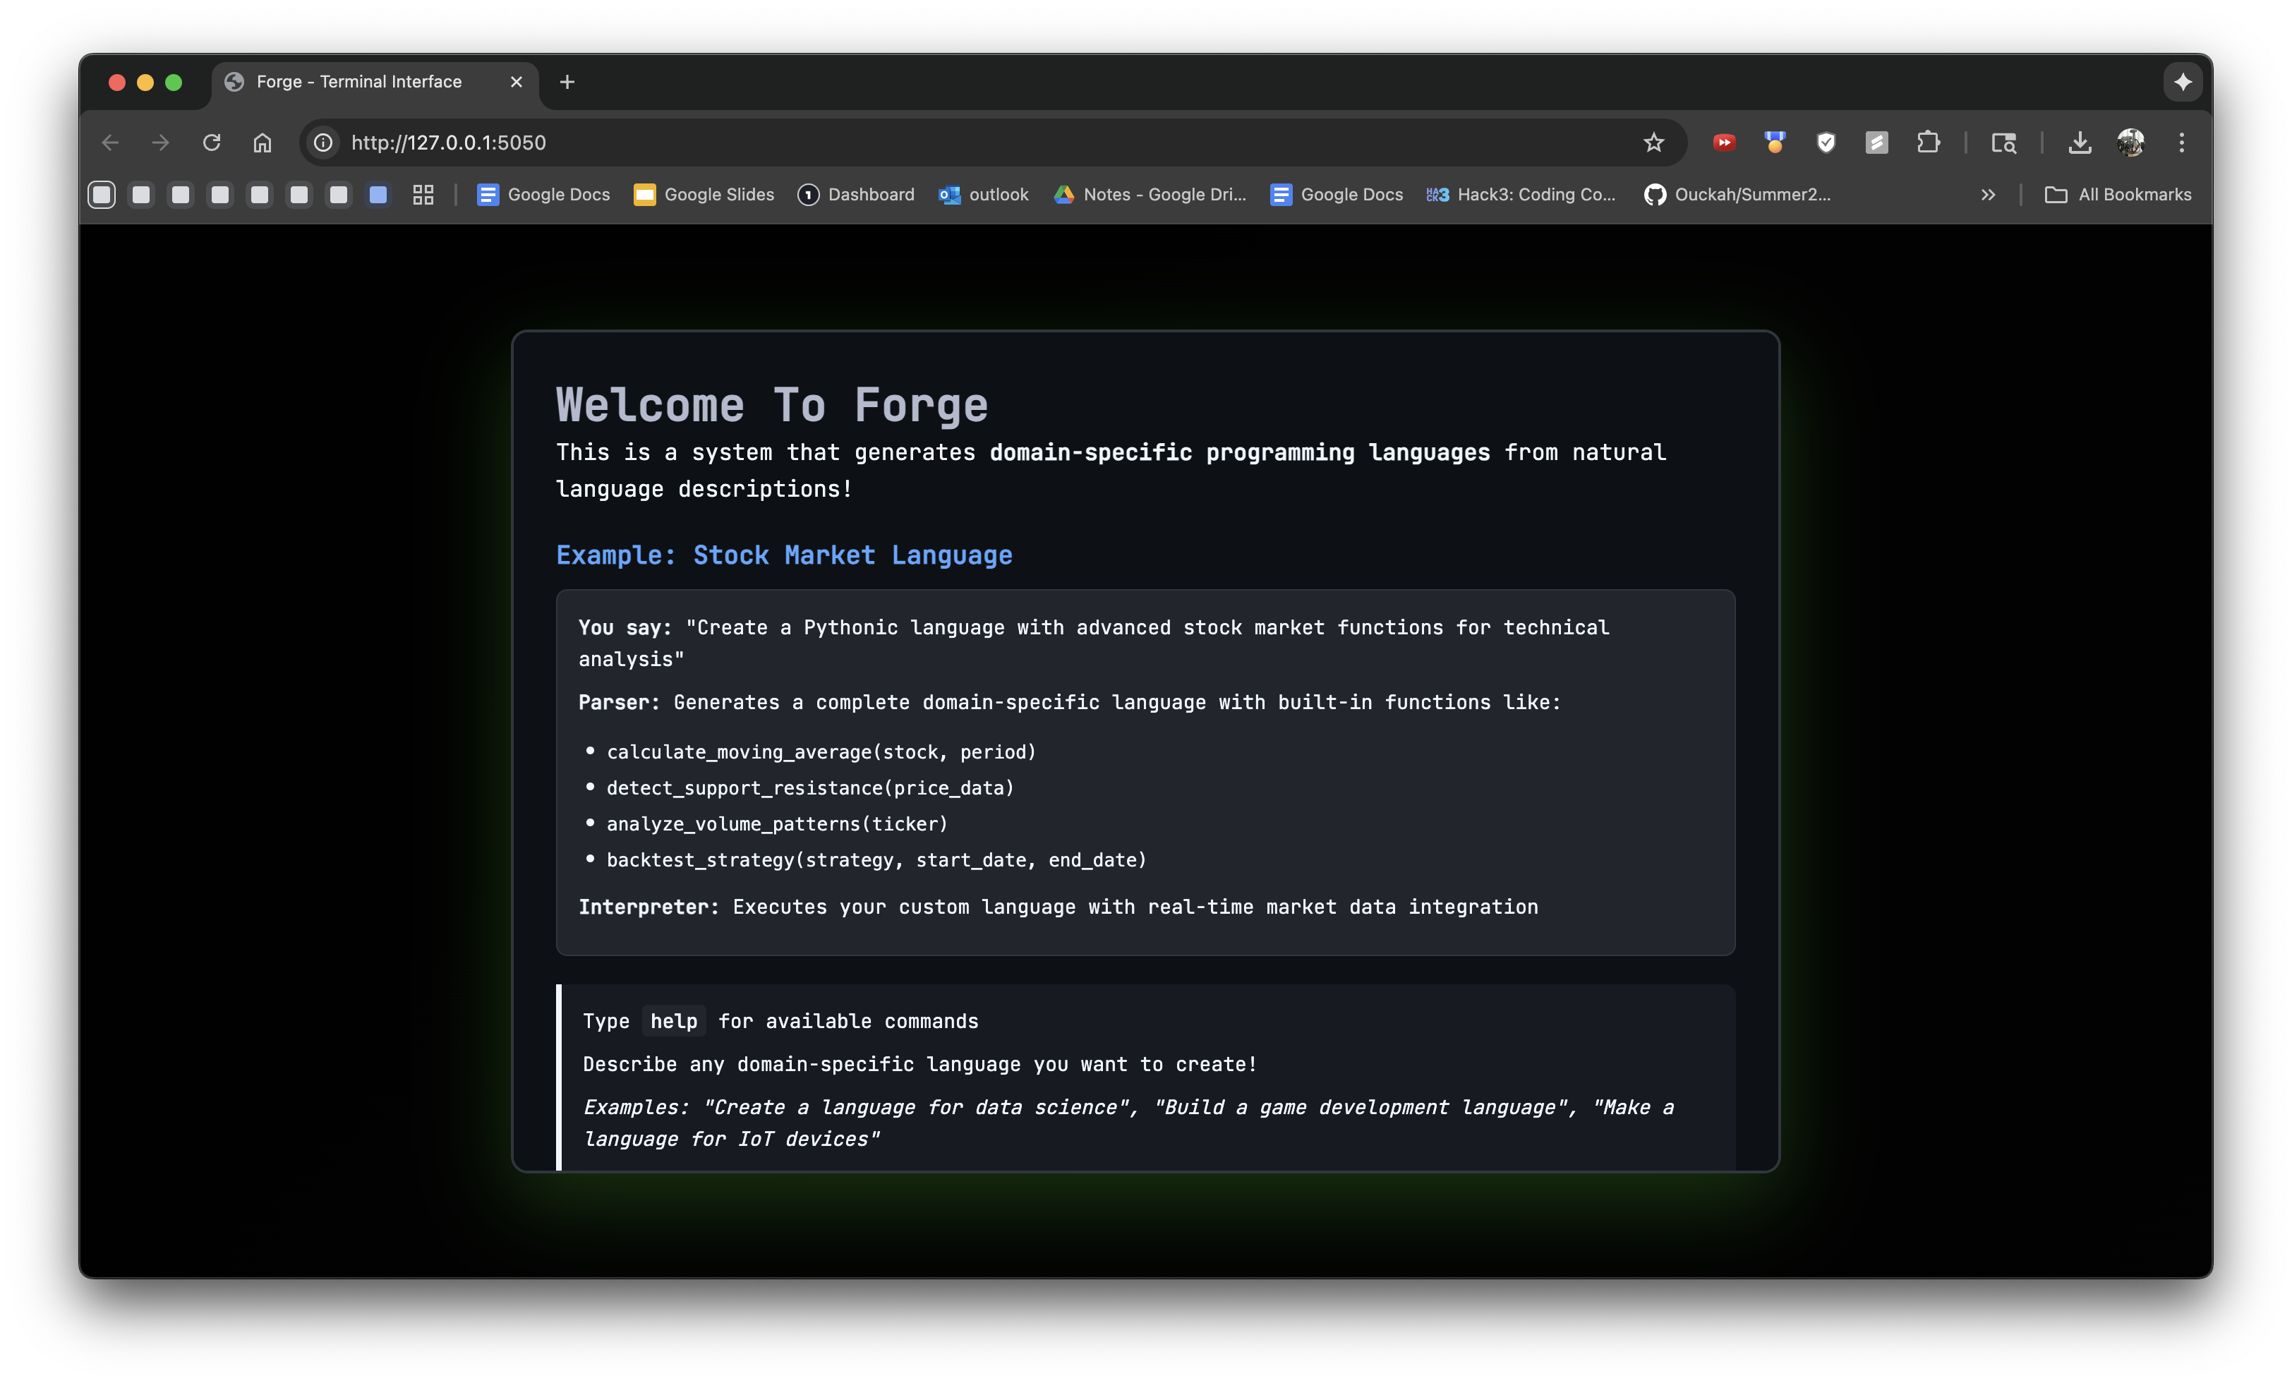Click the profile avatar icon
This screenshot has width=2292, height=1383.
click(2130, 143)
